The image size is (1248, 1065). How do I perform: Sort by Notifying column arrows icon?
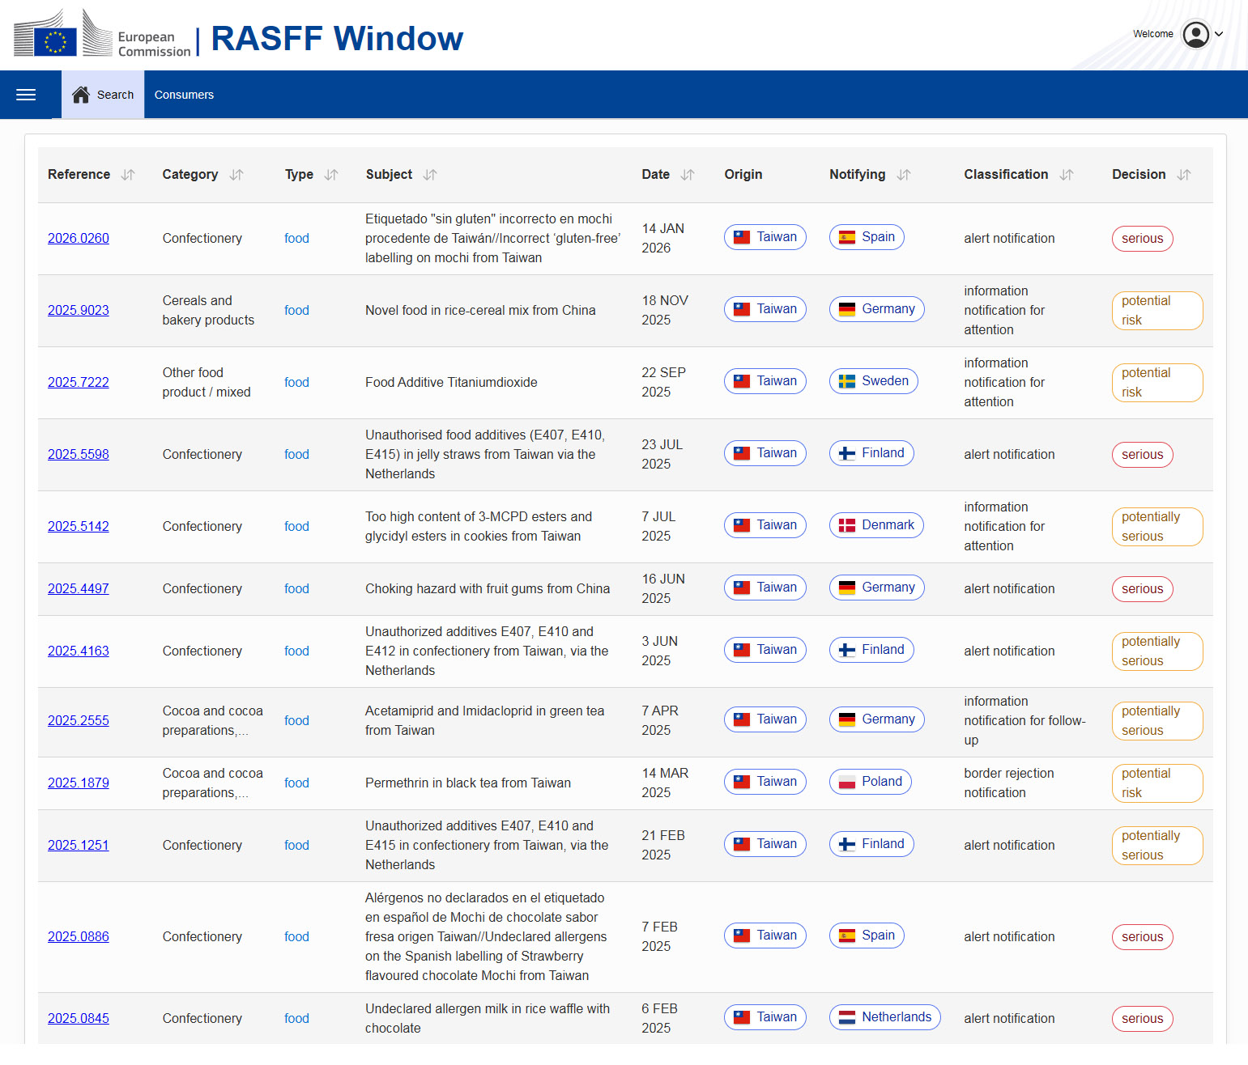(x=904, y=175)
